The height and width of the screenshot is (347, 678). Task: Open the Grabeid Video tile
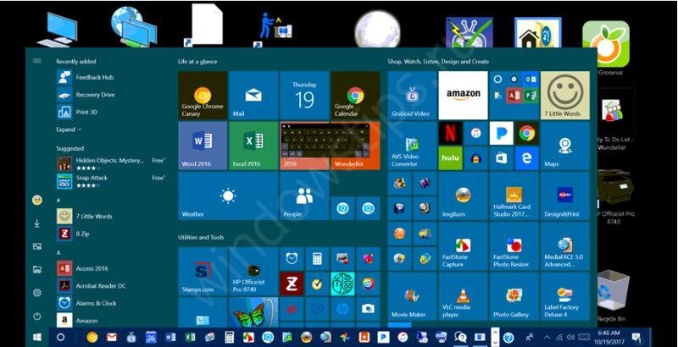(x=412, y=96)
